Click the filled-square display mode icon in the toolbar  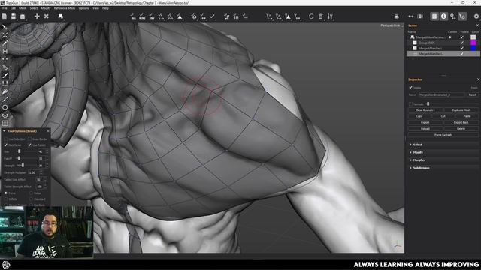tap(434, 16)
